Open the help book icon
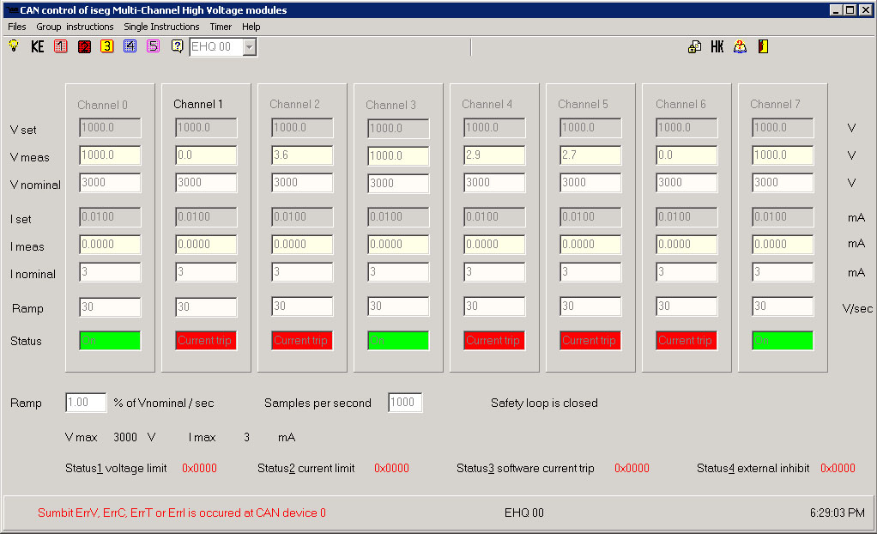Image resolution: width=877 pixels, height=534 pixels. pyautogui.click(x=740, y=47)
